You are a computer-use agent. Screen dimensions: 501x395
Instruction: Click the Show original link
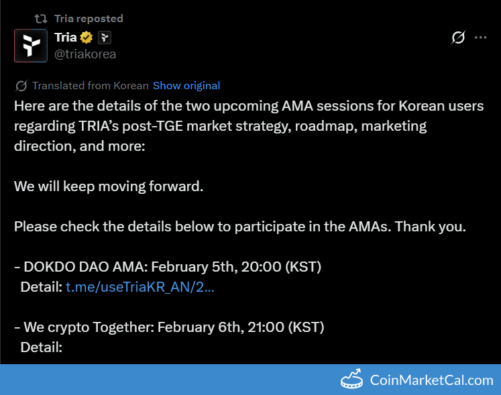pyautogui.click(x=186, y=86)
